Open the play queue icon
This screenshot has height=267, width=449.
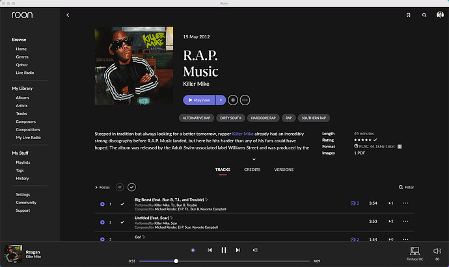tap(255, 250)
